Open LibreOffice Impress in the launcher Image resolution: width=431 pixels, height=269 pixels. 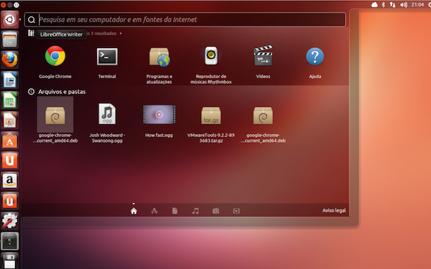pyautogui.click(x=9, y=121)
